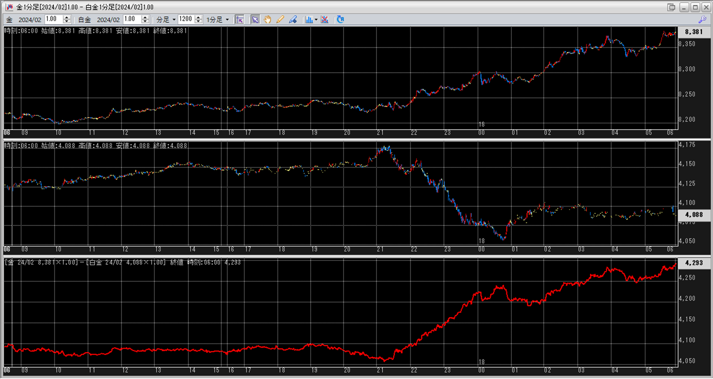Screen dimensions: 713x379
Task: Open the wrench settings icon
Action: 702,20
